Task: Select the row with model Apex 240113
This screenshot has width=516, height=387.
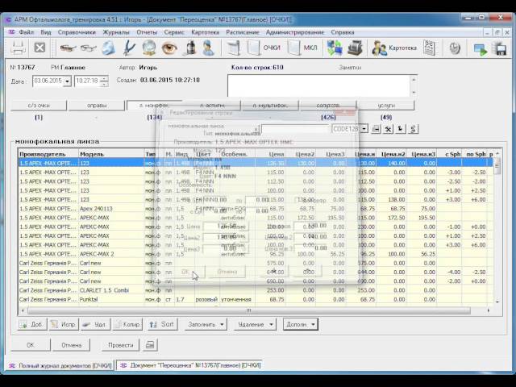Action: pos(256,209)
